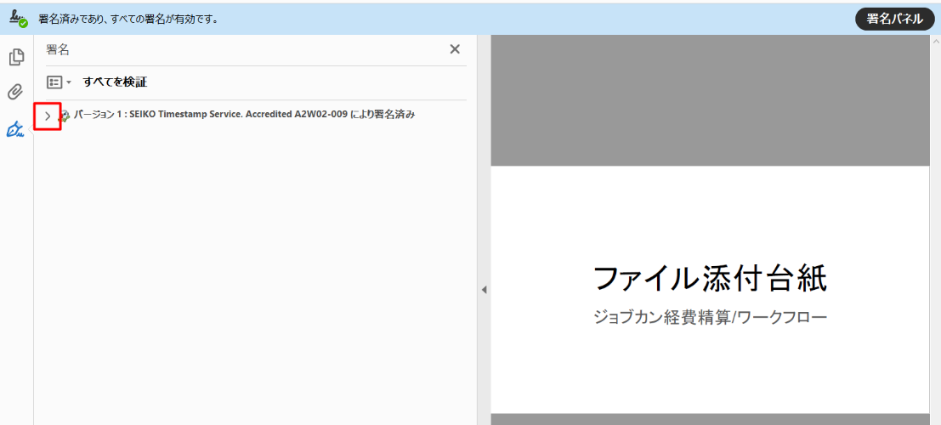
Task: Open the small dropdown arrow beside options icon
Action: (69, 83)
